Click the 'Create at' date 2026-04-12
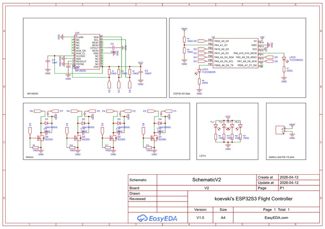325x229 pixels. point(289,177)
